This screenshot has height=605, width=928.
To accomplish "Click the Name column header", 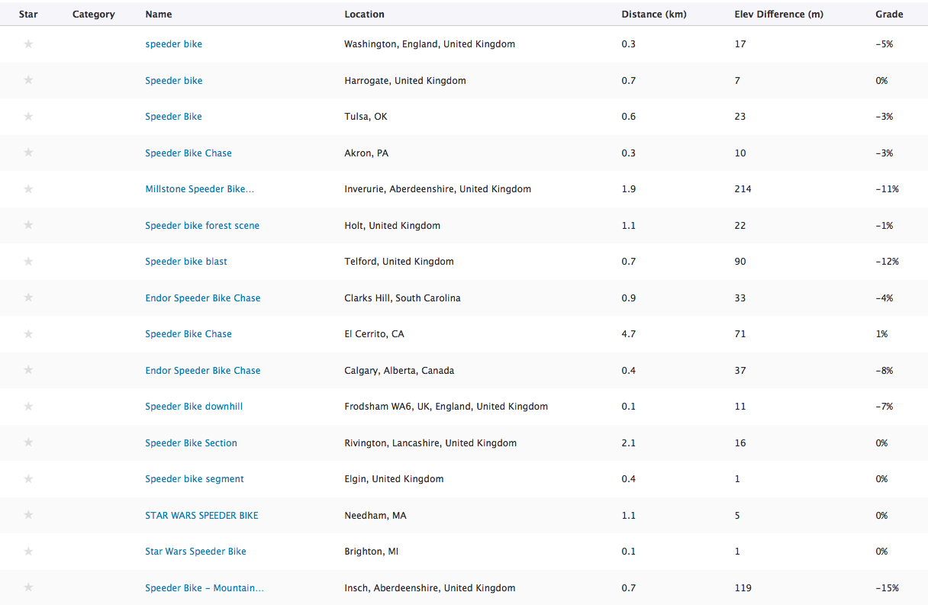I will click(159, 14).
